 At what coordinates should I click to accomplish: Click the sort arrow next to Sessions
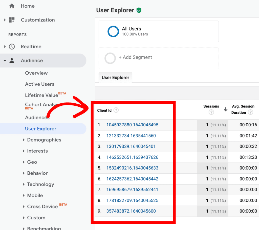(x=225, y=109)
